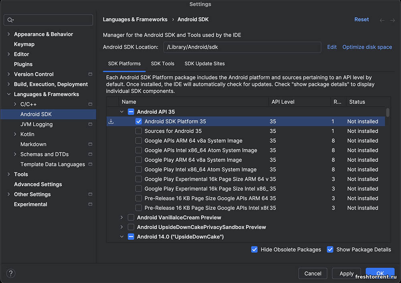This screenshot has height=283, width=401.
Task: Click the search magnifier icon
Action: click(x=10, y=20)
